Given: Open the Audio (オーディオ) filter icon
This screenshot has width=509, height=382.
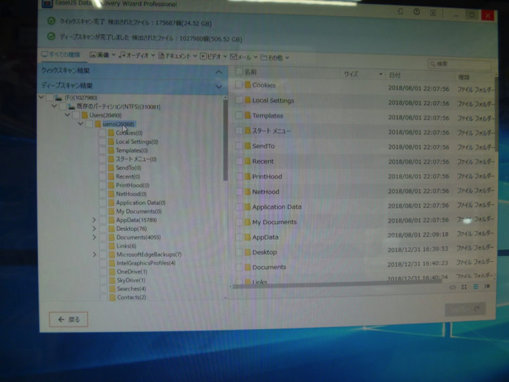Looking at the screenshot, I should point(121,55).
